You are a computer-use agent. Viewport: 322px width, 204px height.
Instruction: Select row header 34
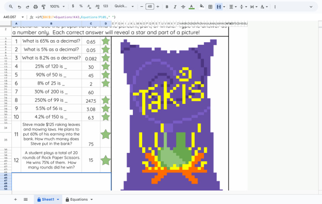pos(5,128)
